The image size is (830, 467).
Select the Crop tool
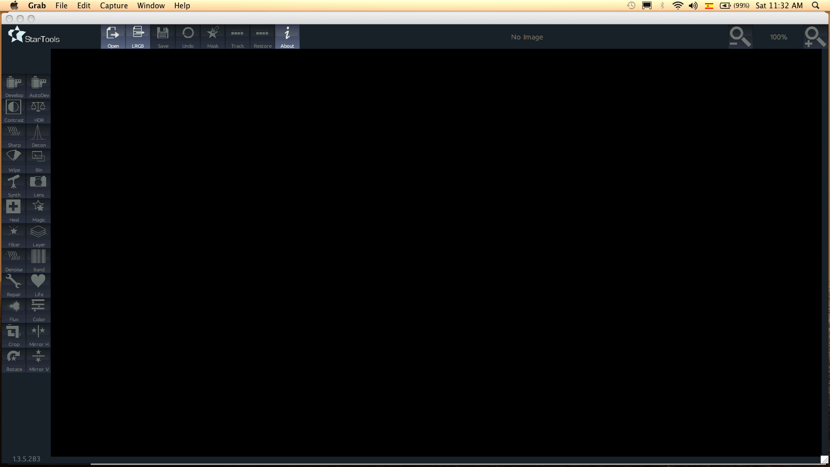click(14, 335)
